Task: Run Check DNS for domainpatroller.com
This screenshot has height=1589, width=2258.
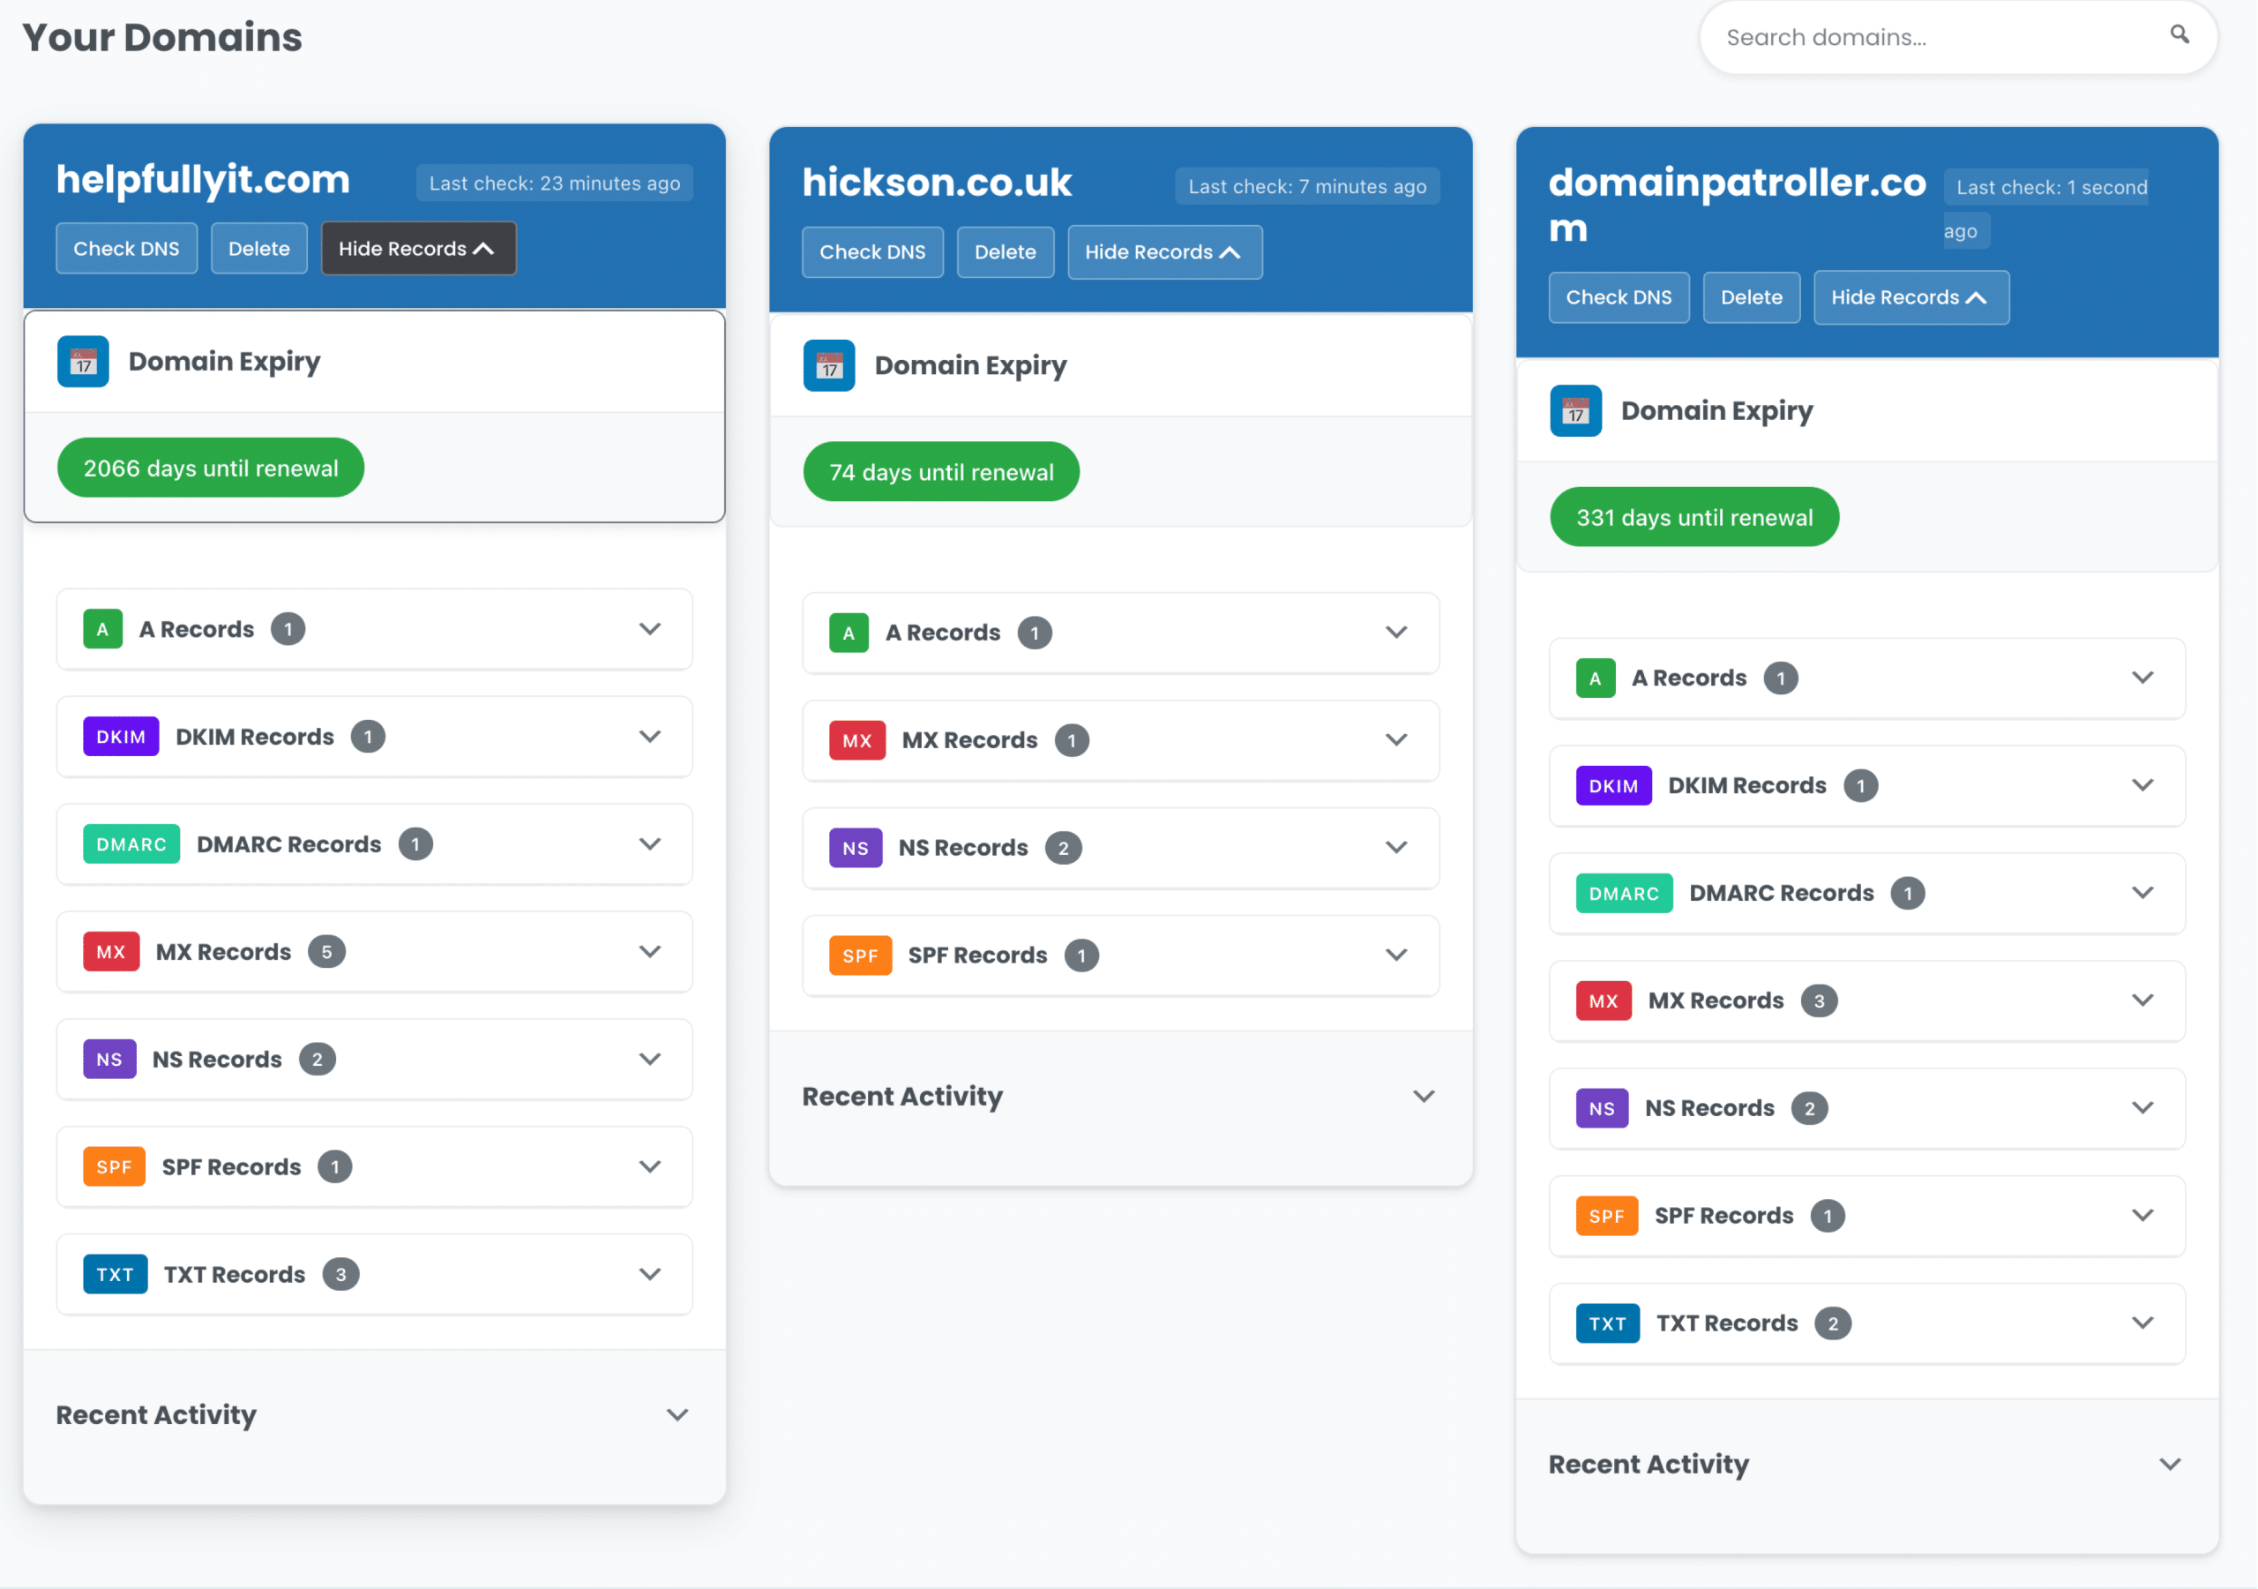Action: coord(1619,298)
